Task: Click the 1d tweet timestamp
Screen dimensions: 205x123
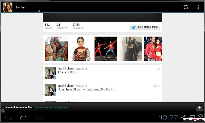Action: coord(159,86)
